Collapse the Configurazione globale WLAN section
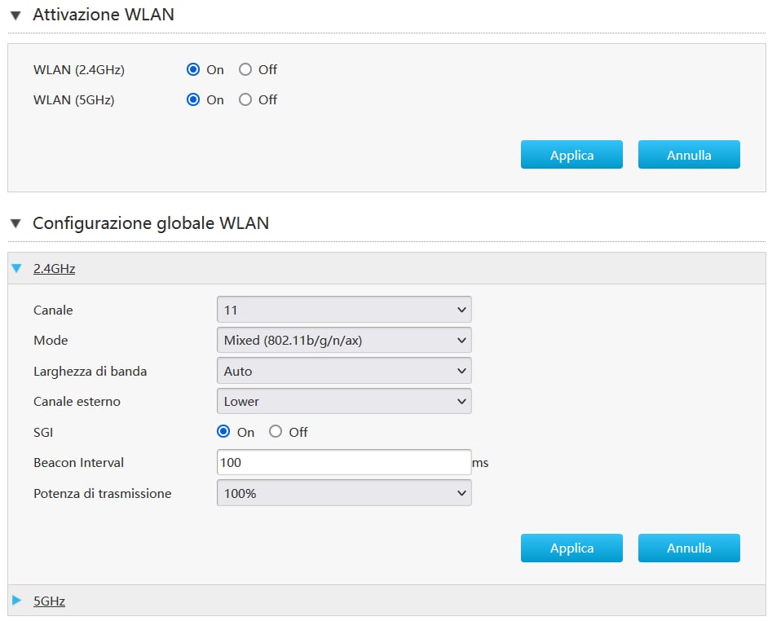 (x=15, y=223)
